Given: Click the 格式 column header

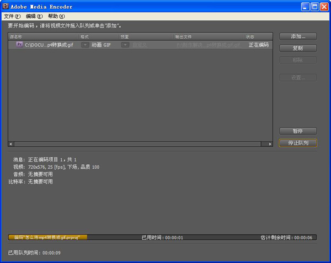Looking at the screenshot, I should (99, 37).
